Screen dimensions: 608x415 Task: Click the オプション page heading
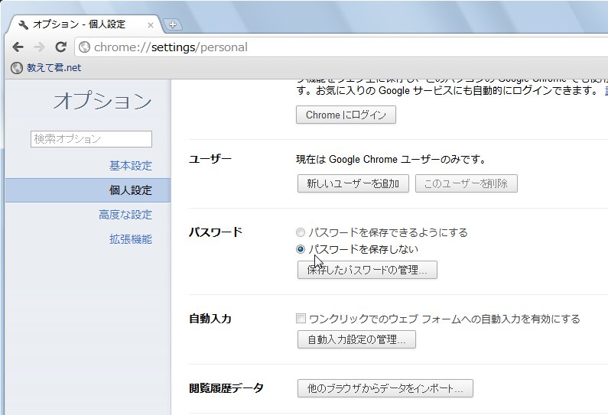(102, 101)
